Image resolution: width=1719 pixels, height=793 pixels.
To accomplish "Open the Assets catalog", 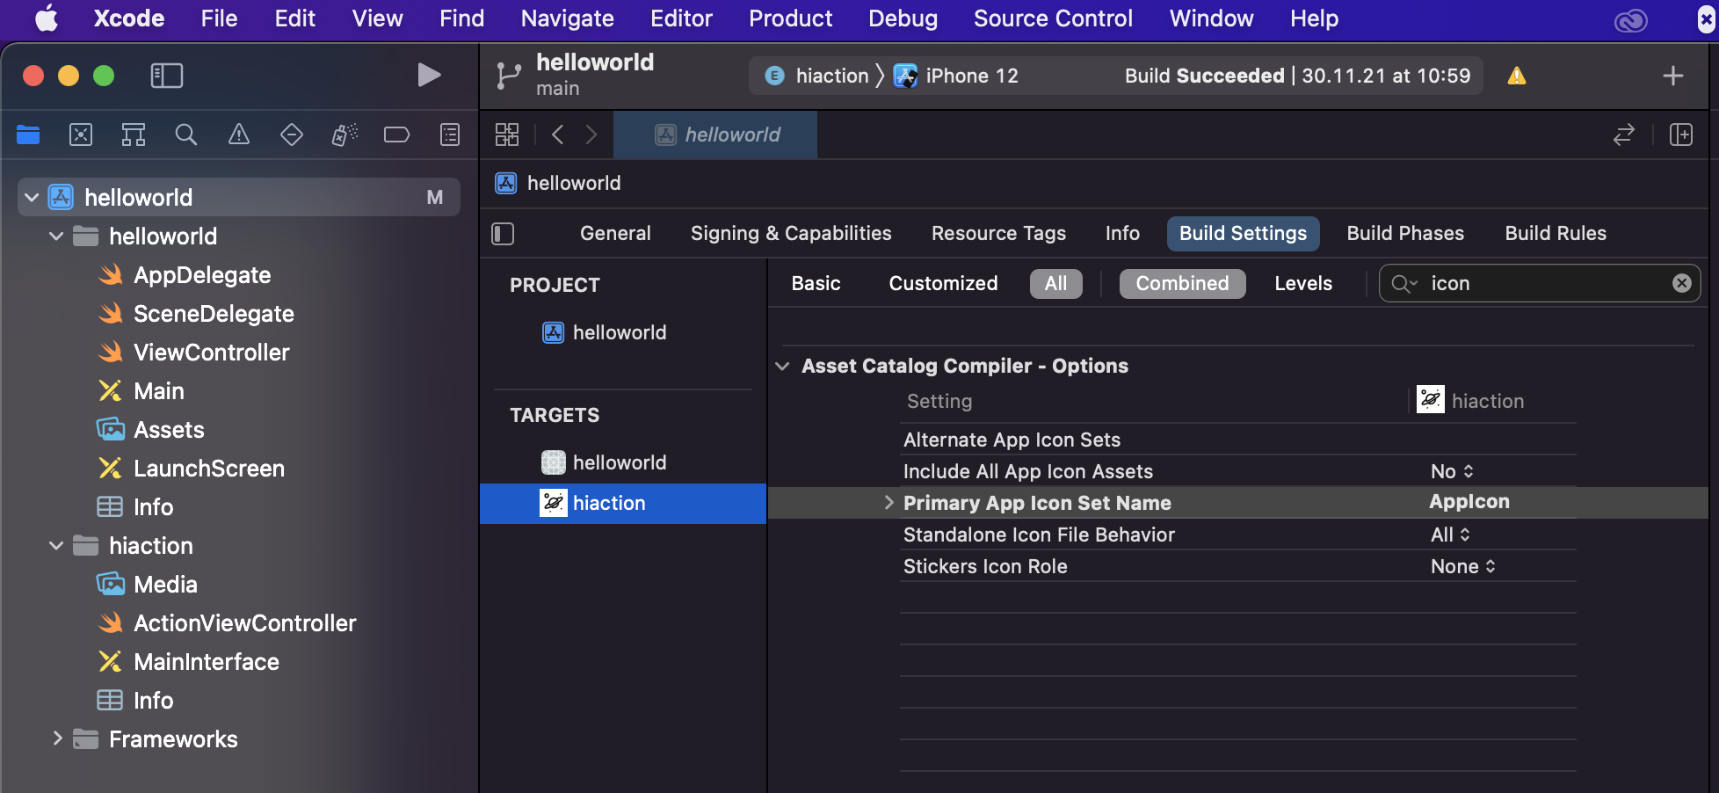I will [150, 429].
